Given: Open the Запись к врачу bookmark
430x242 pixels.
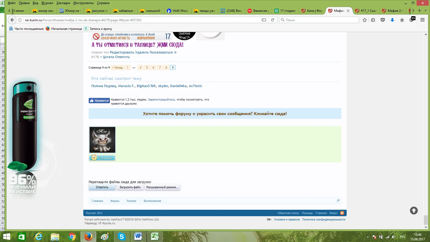Looking at the screenshot, I should pos(98,29).
